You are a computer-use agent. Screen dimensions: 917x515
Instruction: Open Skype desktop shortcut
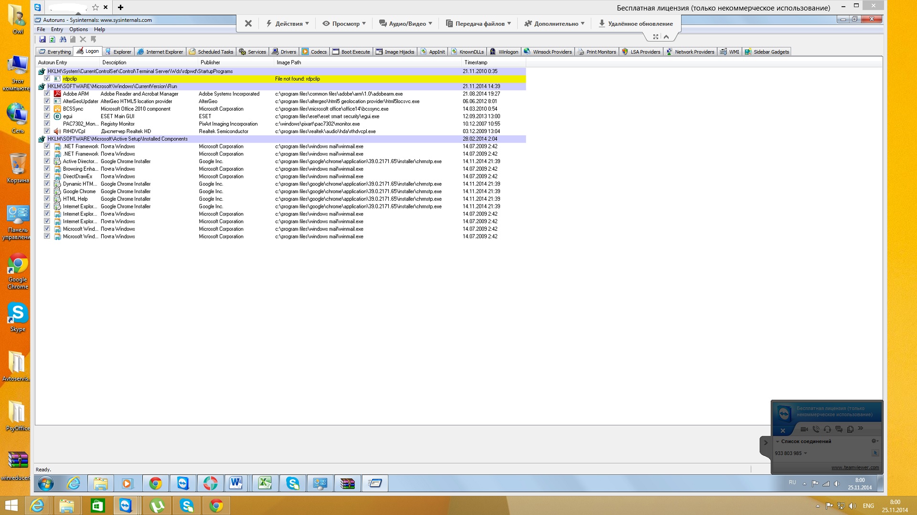[18, 317]
